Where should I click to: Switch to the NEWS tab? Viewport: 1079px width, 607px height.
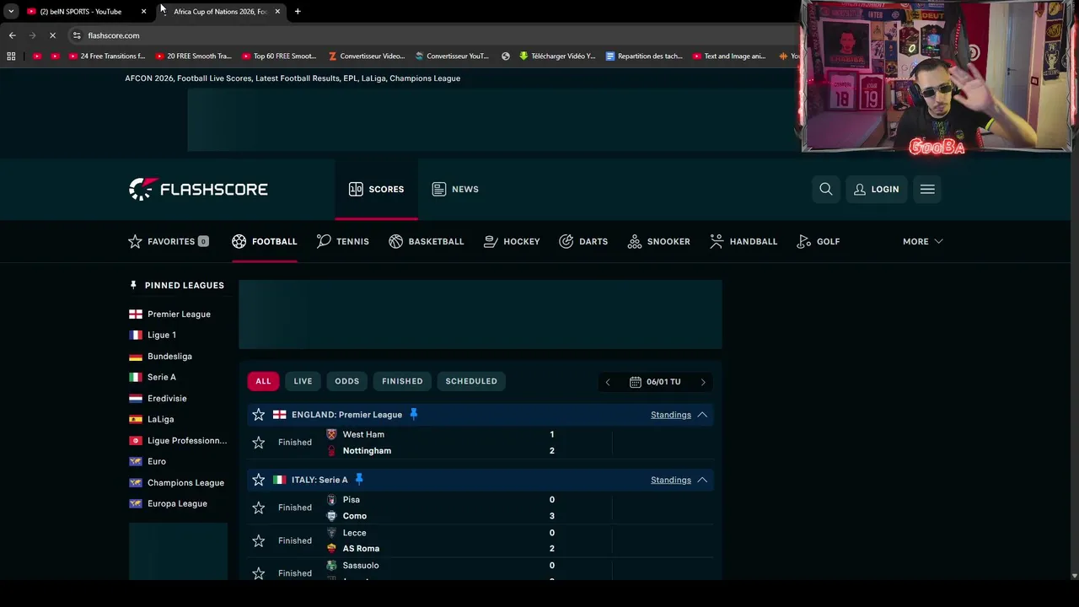455,189
